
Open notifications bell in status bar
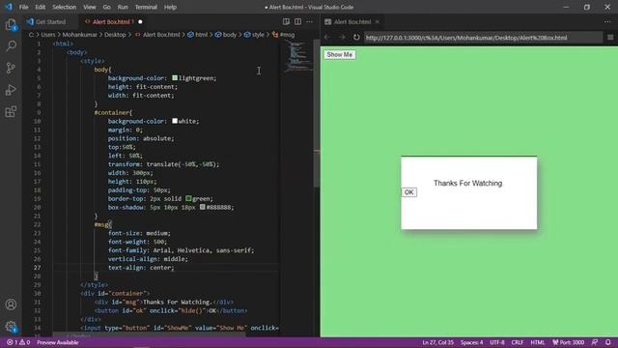[x=607, y=342]
